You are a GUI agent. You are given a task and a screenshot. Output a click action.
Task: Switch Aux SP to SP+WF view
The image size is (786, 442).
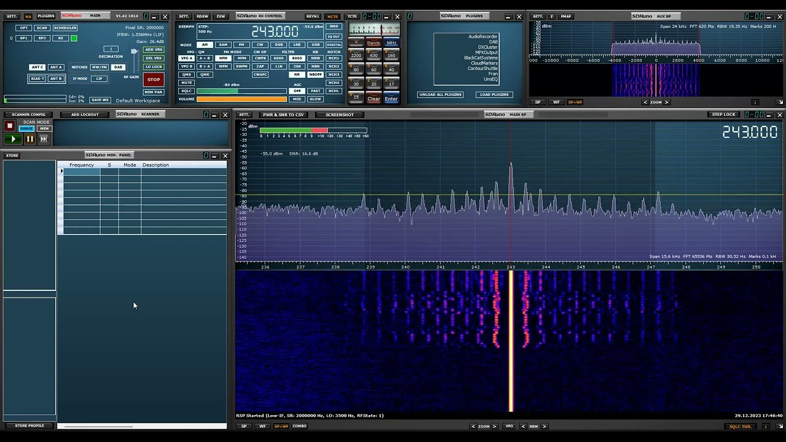click(x=575, y=102)
